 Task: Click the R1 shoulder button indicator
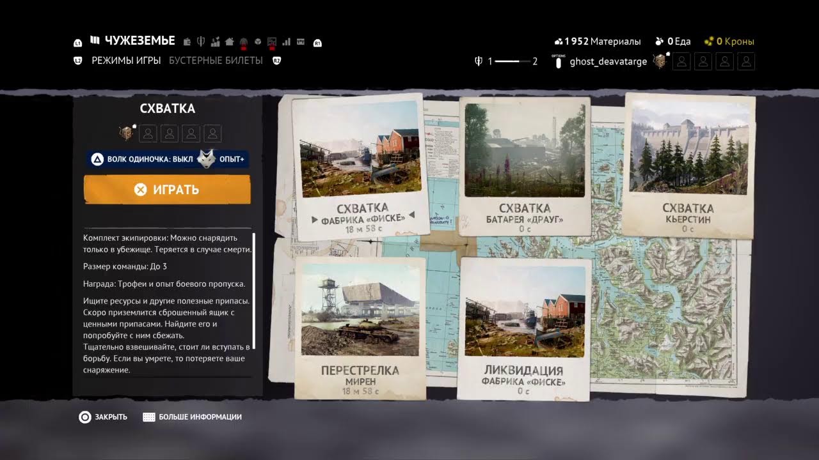(317, 43)
